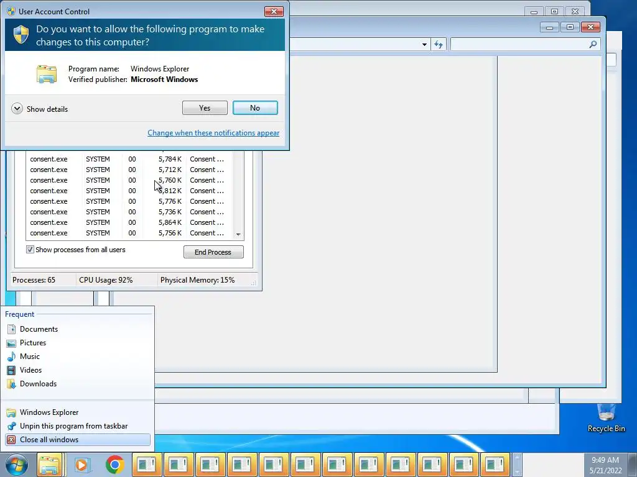Launch Windows Explorer from jump list
This screenshot has width=637, height=477.
[x=78, y=412]
